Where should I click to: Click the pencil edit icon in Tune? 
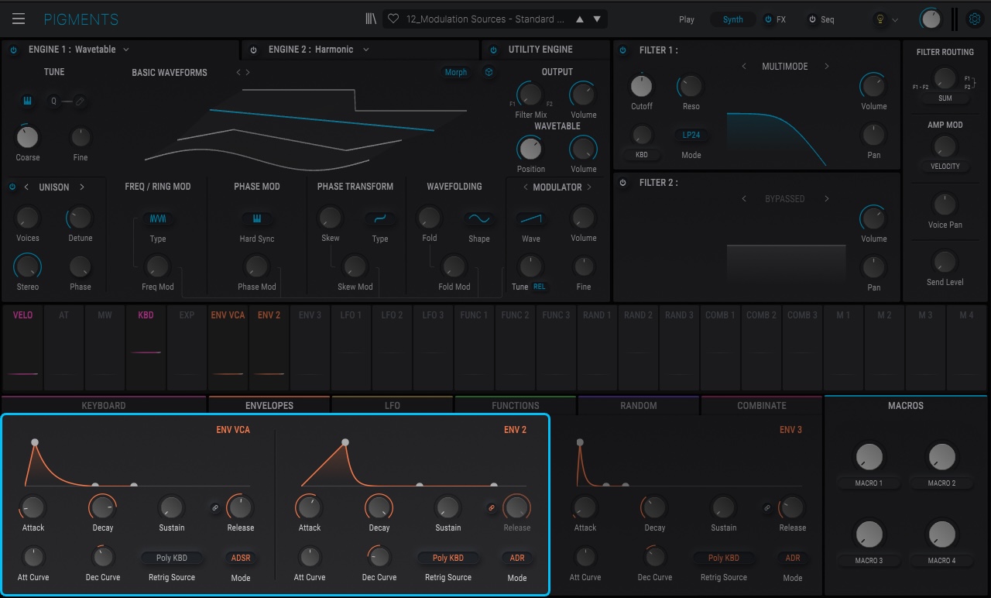[79, 101]
